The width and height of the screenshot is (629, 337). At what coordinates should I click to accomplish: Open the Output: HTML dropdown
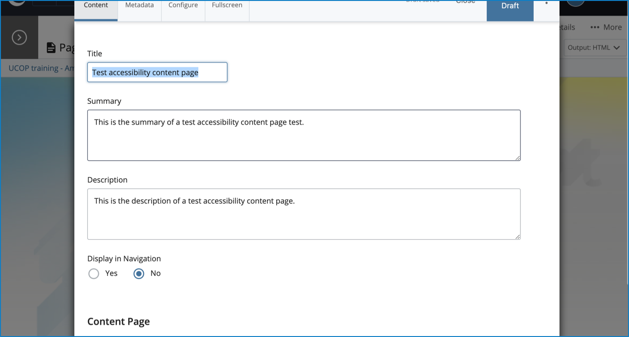pos(594,47)
